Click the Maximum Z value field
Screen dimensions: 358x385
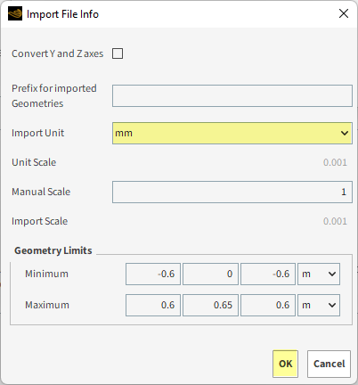(268, 305)
